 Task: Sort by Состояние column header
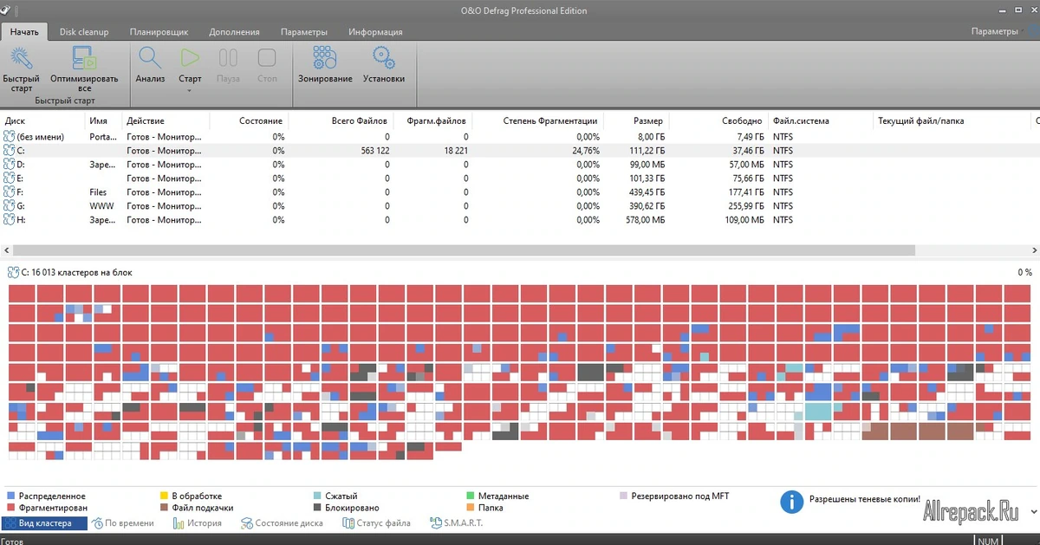point(249,121)
